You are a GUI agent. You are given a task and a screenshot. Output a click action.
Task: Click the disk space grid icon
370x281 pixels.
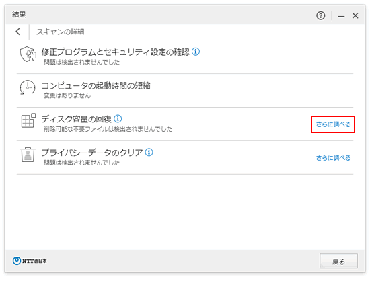tap(28, 120)
